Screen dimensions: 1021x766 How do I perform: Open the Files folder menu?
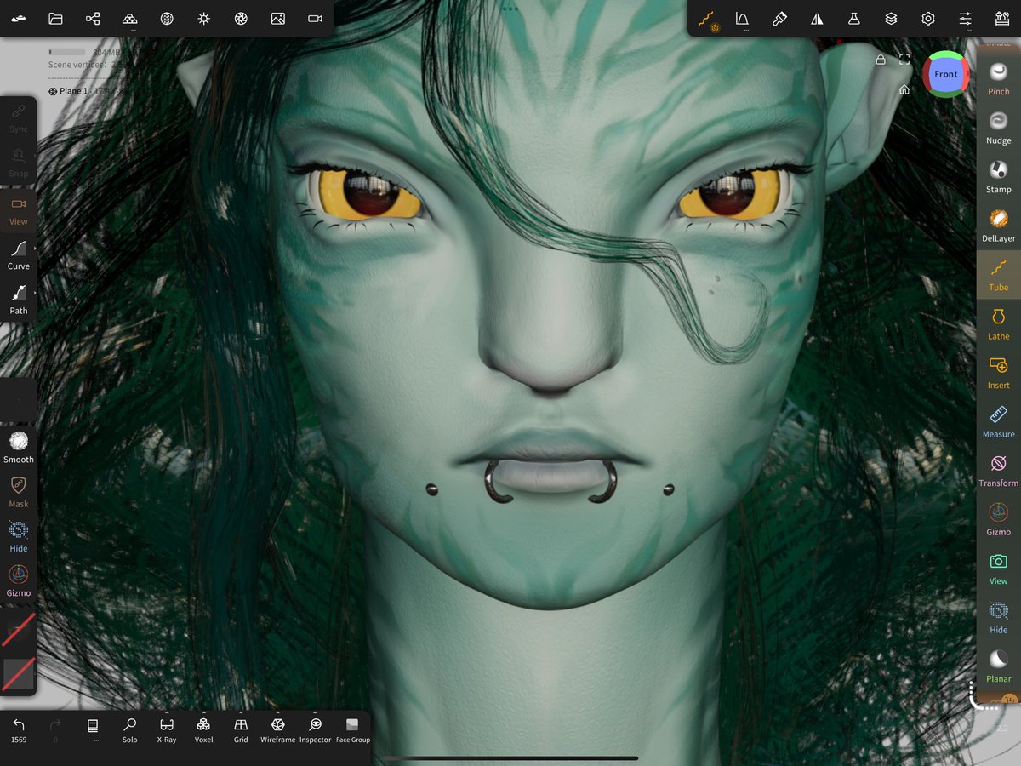[x=56, y=18]
